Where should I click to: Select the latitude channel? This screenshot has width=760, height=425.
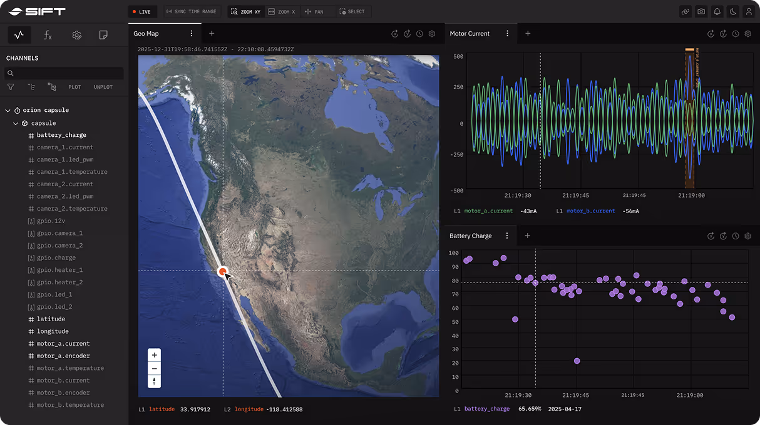51,319
